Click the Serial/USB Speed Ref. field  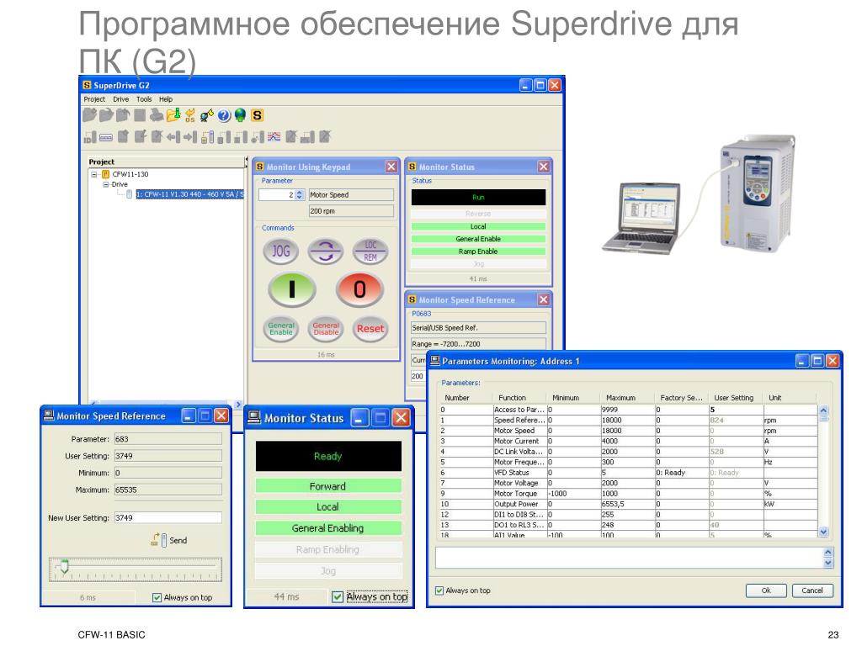[x=478, y=328]
